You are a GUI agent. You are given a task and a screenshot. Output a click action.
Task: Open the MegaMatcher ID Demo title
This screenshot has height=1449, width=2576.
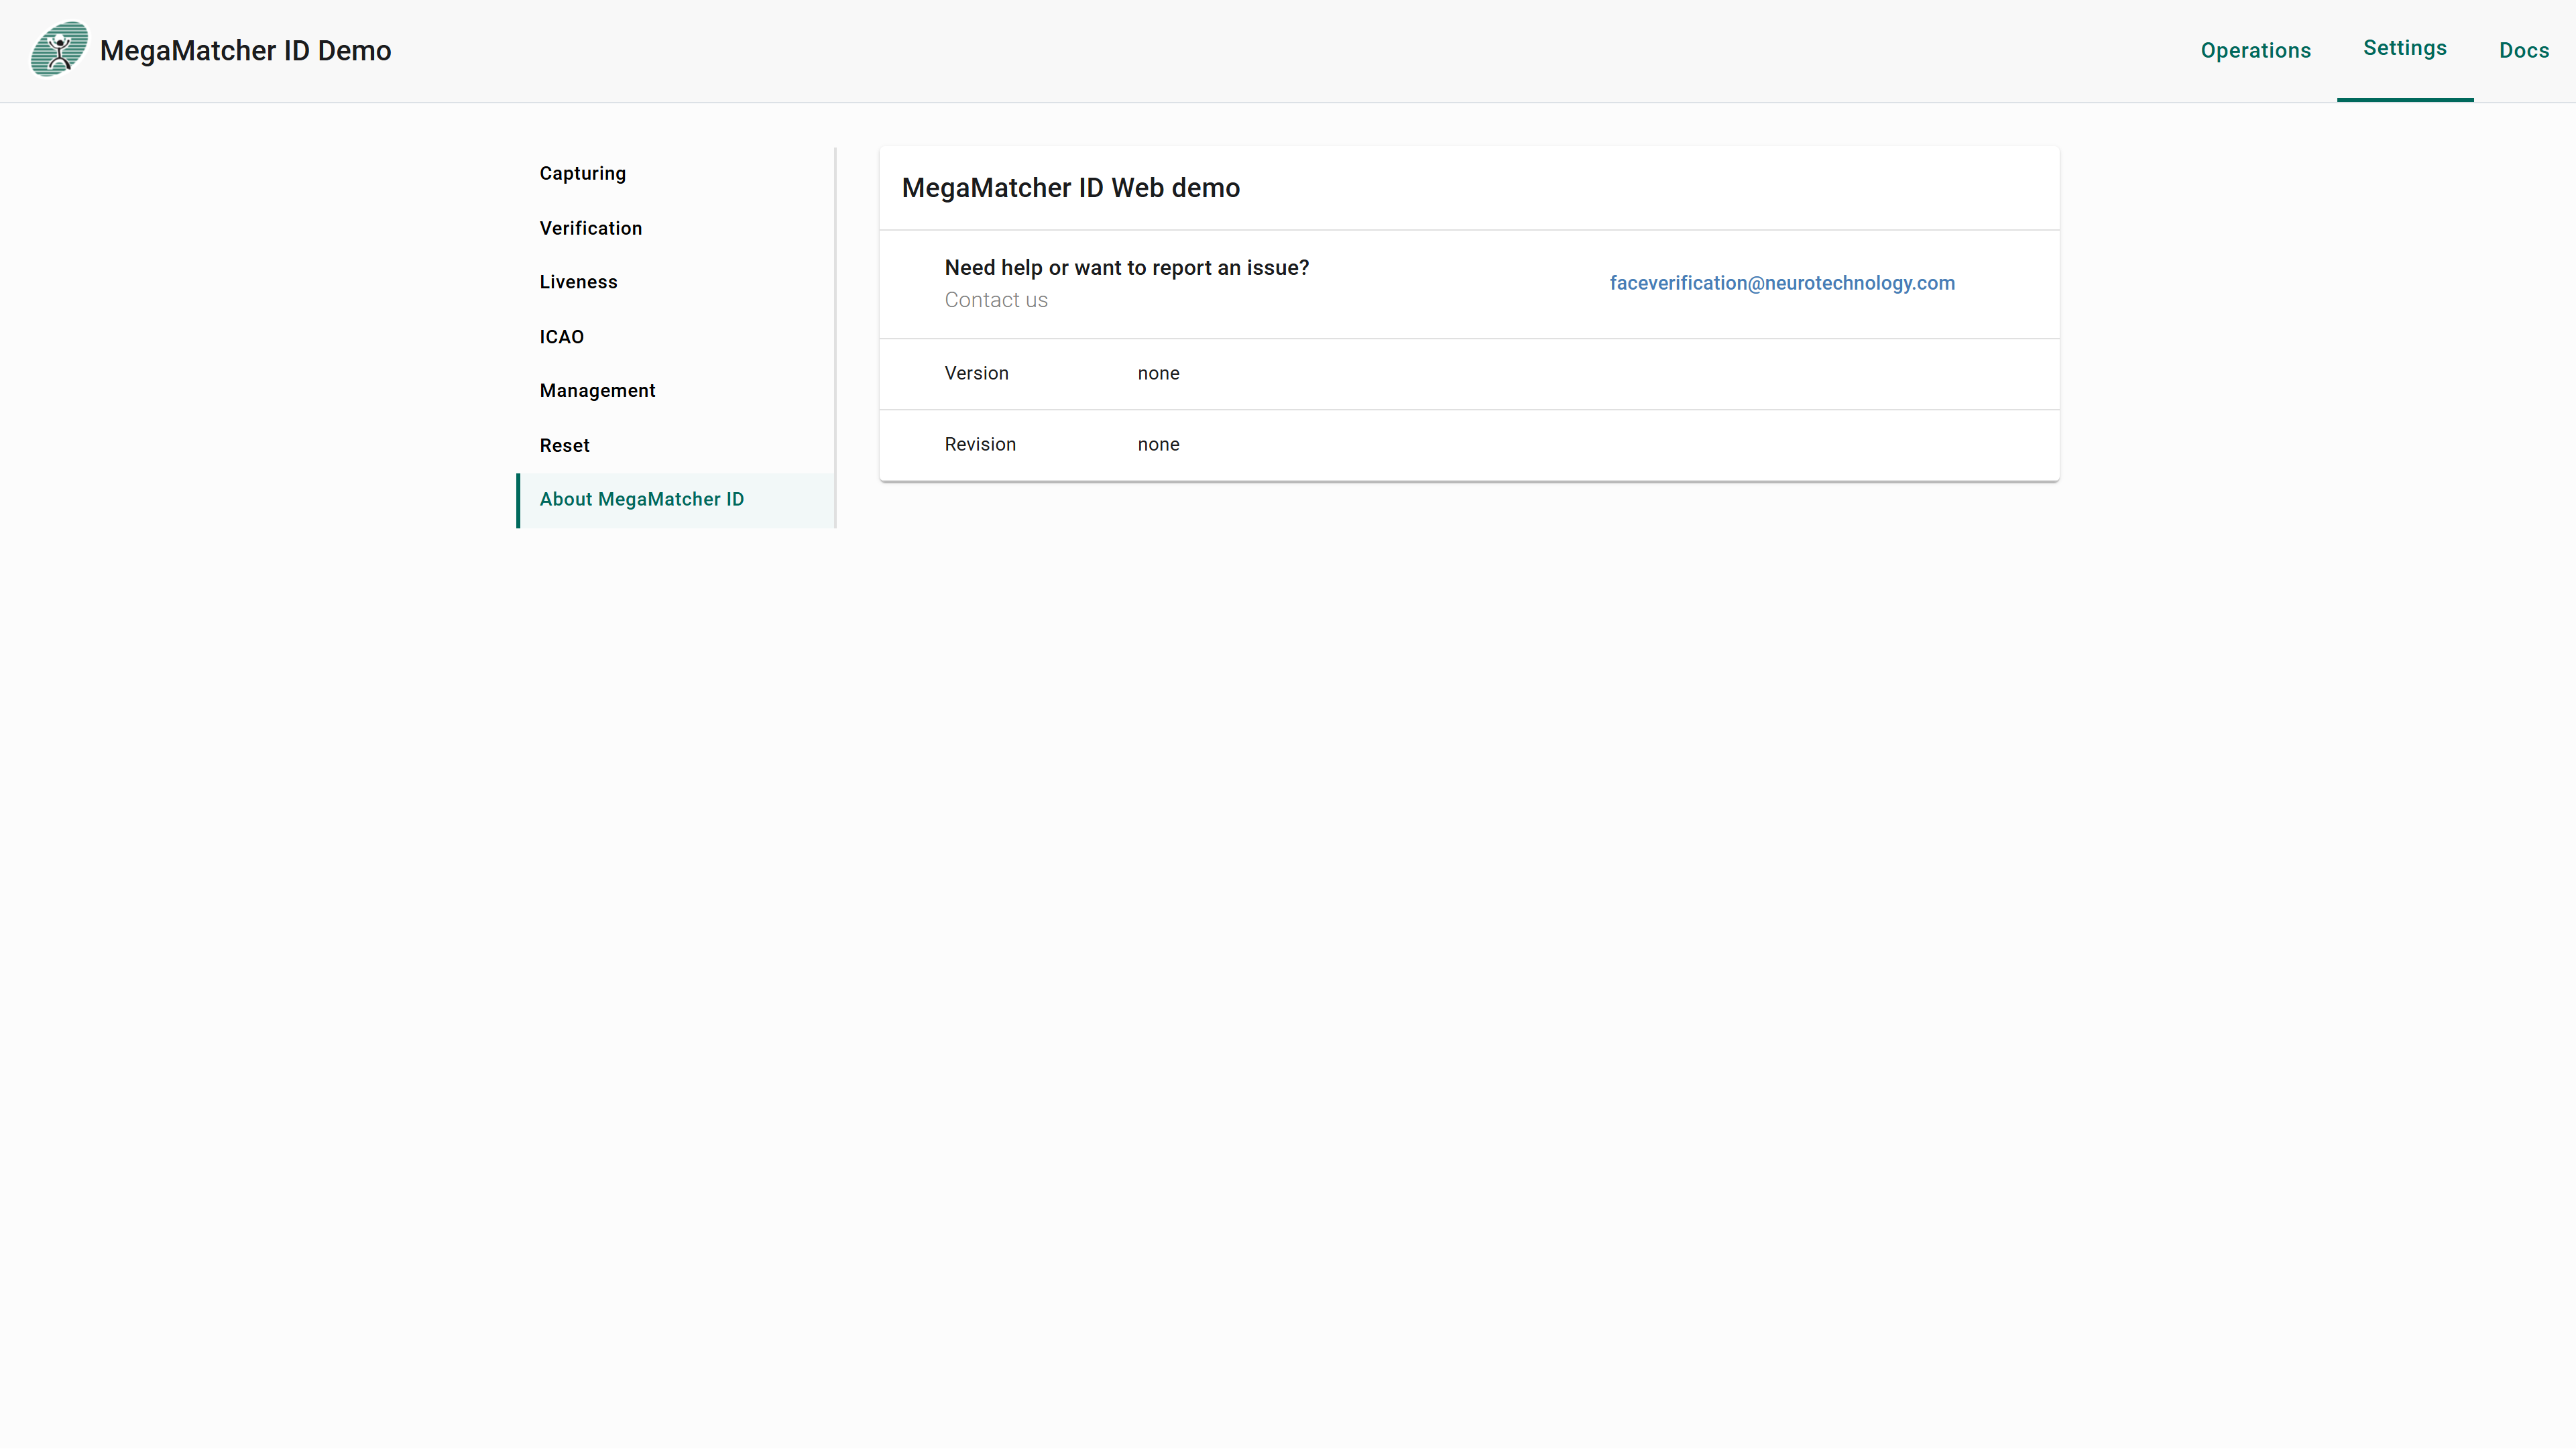tap(245, 51)
